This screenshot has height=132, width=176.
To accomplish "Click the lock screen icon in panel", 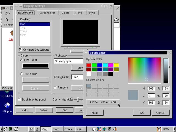I will coord(37,129).
